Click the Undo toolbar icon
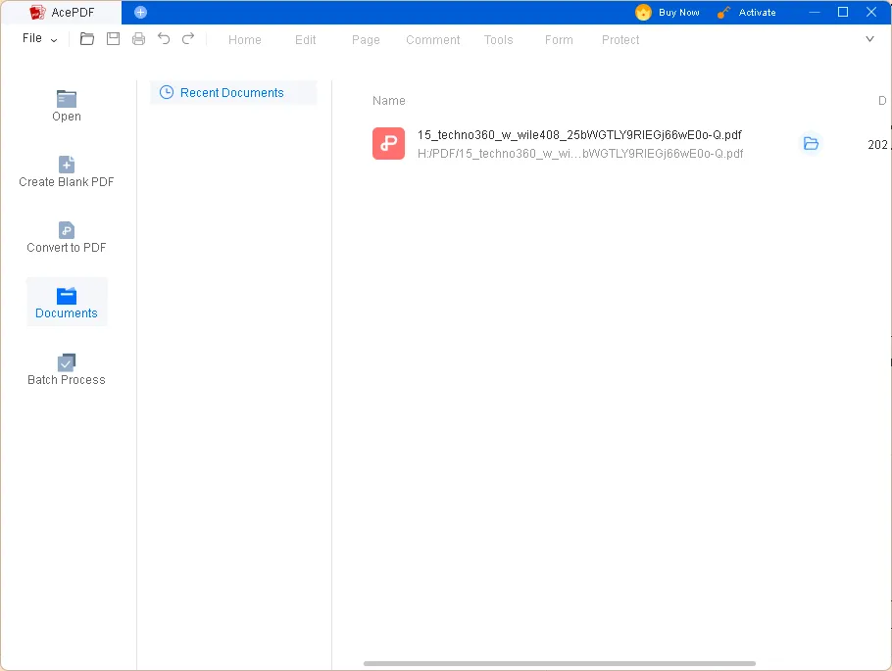Viewport: 892px width, 671px height. [x=164, y=39]
